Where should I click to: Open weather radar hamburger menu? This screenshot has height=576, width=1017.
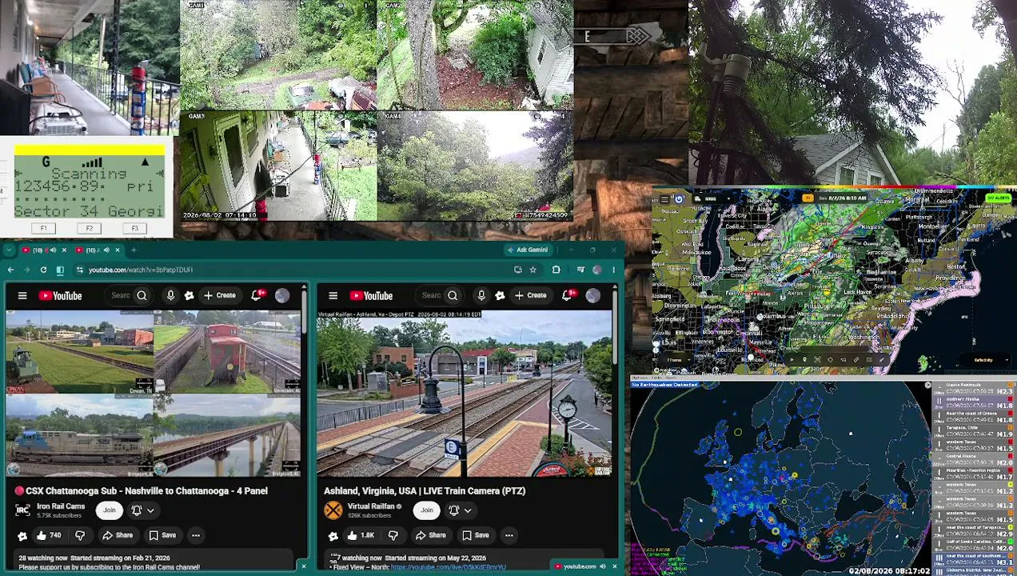[x=664, y=199]
